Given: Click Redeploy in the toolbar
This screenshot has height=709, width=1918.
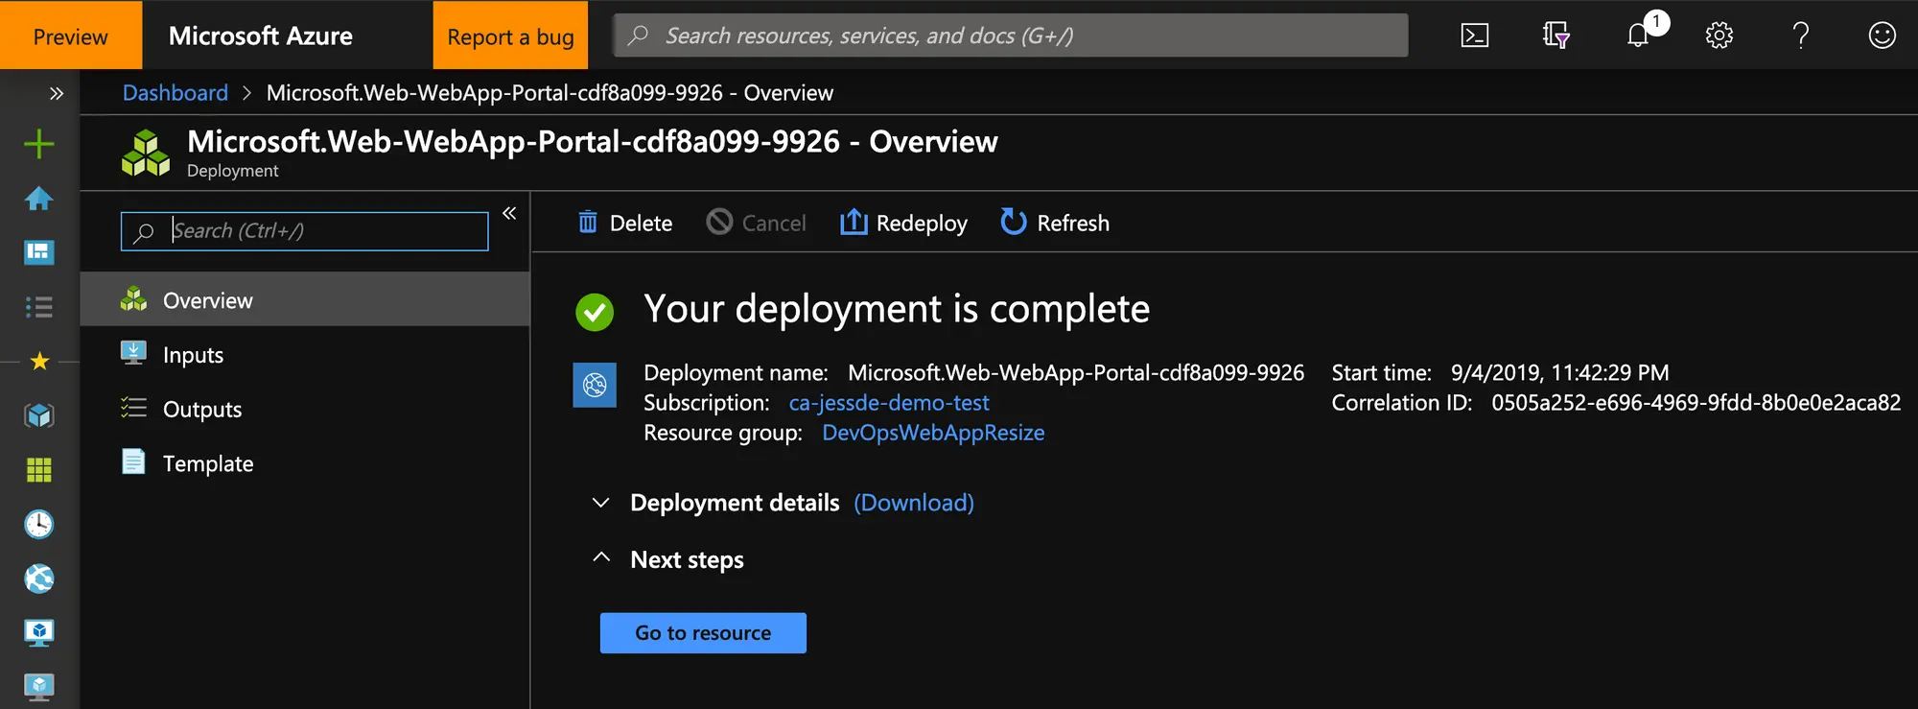Looking at the screenshot, I should 903,224.
